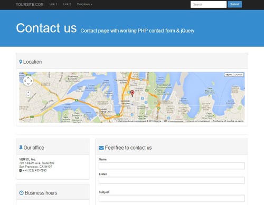Click the phone icon next to the phone number
264x205 pixels.
click(x=21, y=170)
